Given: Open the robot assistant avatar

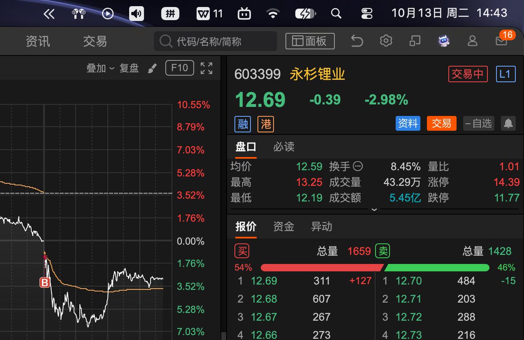Looking at the screenshot, I should tap(444, 41).
